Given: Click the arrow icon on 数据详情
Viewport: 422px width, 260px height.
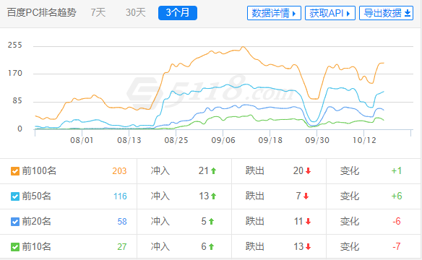Looking at the screenshot, I should [294, 14].
